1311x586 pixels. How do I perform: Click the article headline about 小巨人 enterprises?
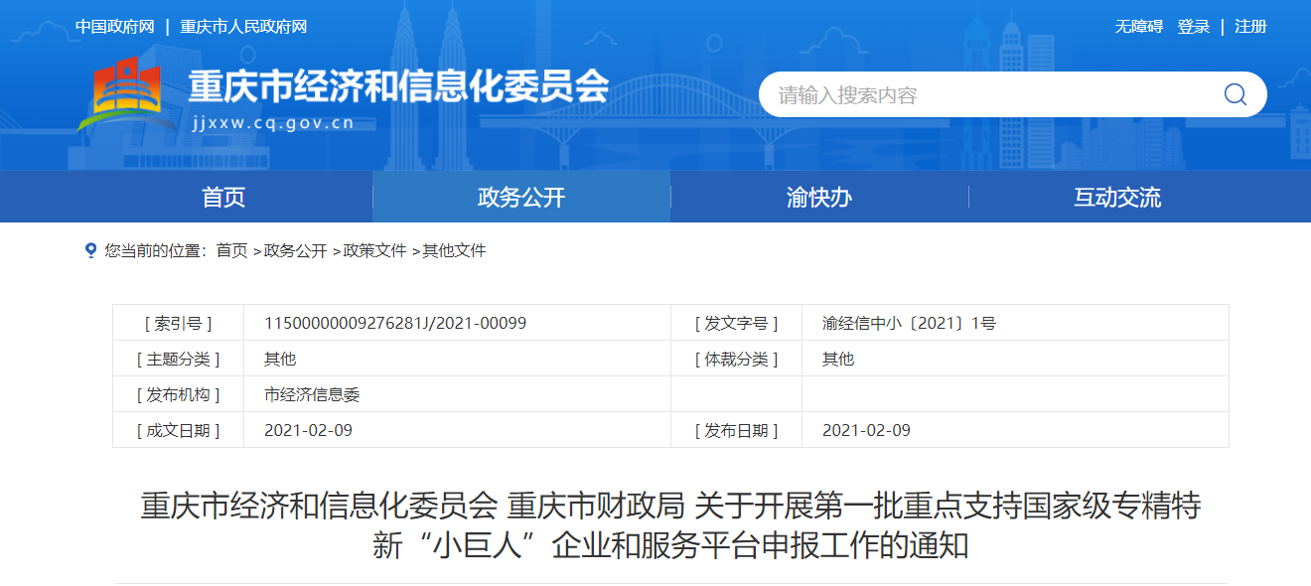pyautogui.click(x=670, y=525)
